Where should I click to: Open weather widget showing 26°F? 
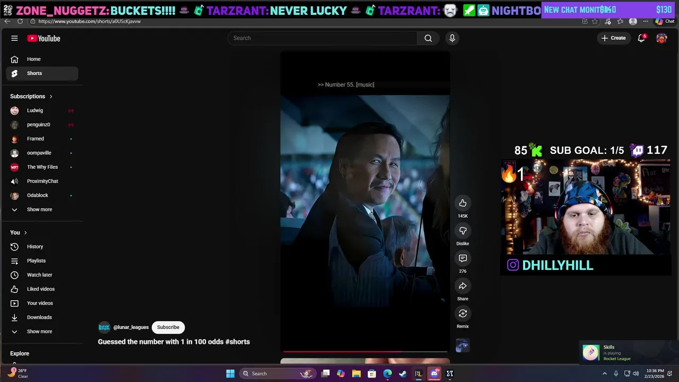[x=17, y=374]
